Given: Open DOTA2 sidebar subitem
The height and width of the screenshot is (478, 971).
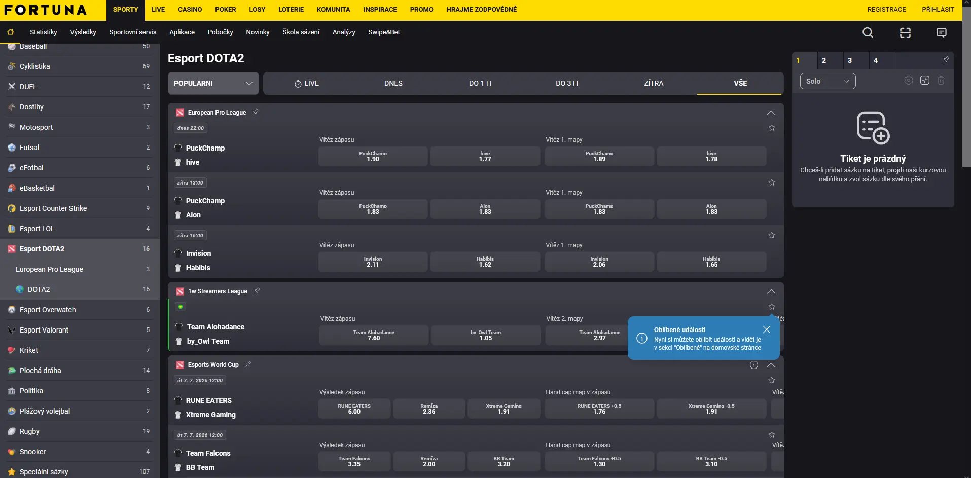Looking at the screenshot, I should 80,289.
